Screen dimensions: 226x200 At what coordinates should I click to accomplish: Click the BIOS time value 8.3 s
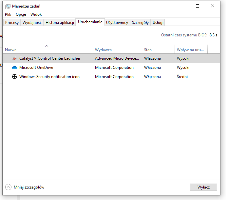point(213,35)
